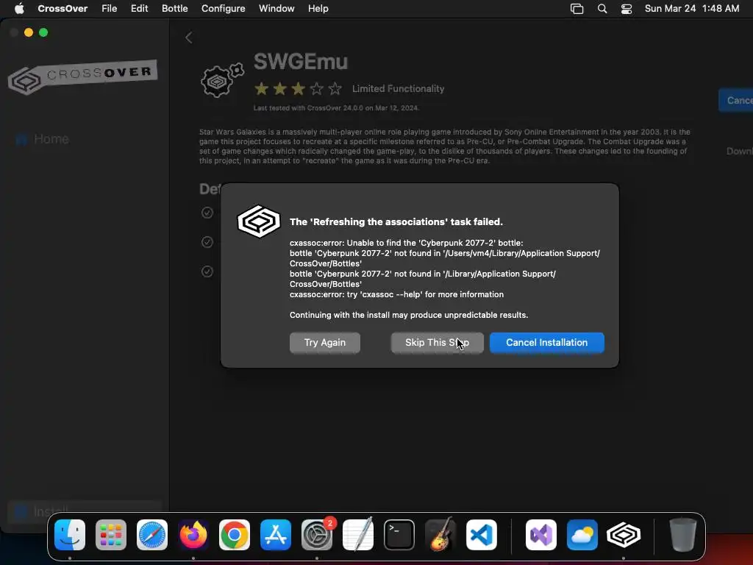
Task: Click the CrossOver logo in dialog
Action: [x=258, y=221]
